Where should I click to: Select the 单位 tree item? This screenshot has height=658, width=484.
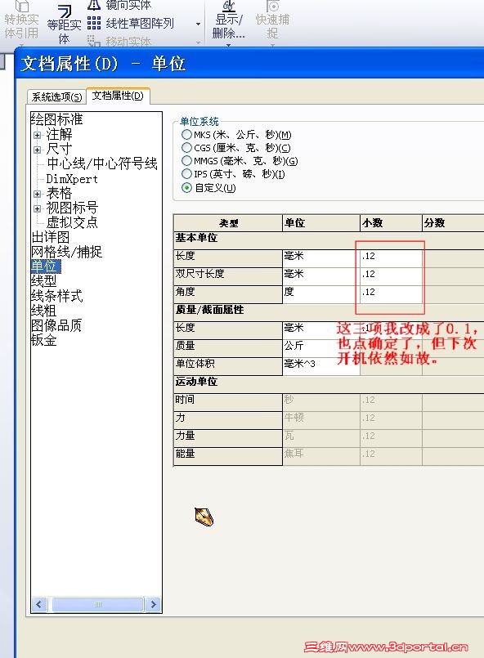click(46, 266)
